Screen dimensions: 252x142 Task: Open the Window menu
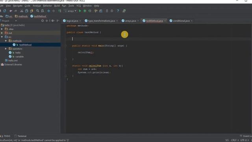click(x=87, y=6)
